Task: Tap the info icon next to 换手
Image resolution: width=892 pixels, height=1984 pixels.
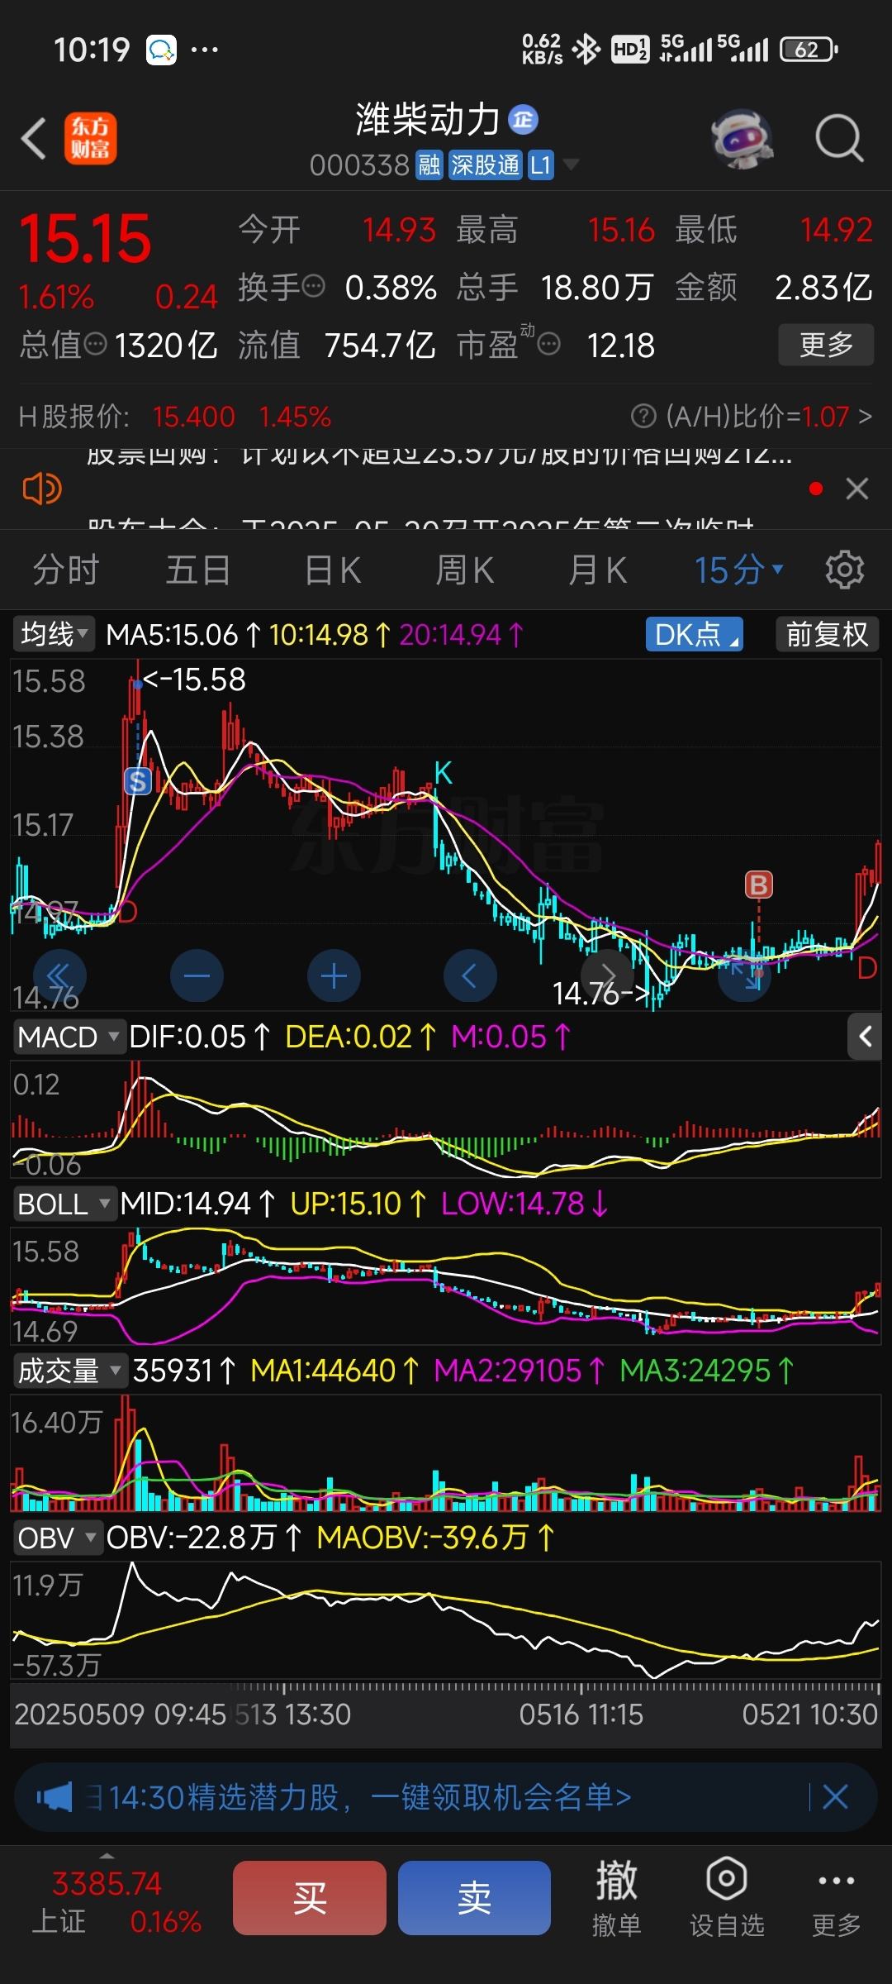Action: (314, 287)
